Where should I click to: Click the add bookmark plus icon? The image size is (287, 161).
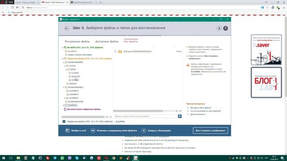pos(3,13)
